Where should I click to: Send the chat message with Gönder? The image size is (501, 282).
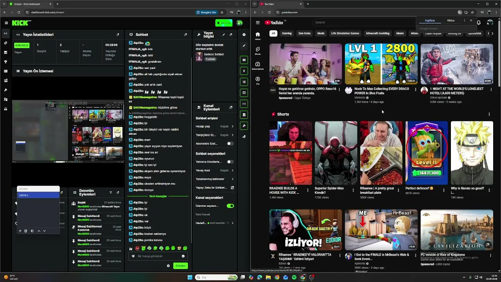coord(180,266)
